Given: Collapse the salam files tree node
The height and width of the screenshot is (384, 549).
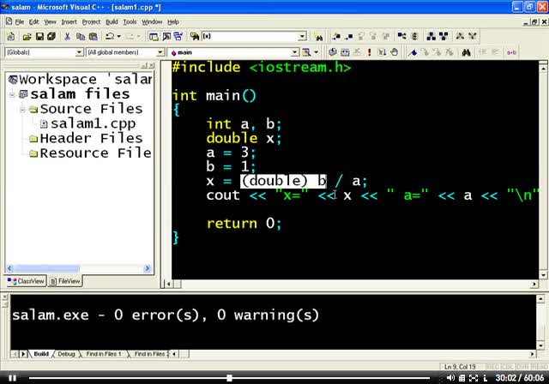Looking at the screenshot, I should point(12,94).
